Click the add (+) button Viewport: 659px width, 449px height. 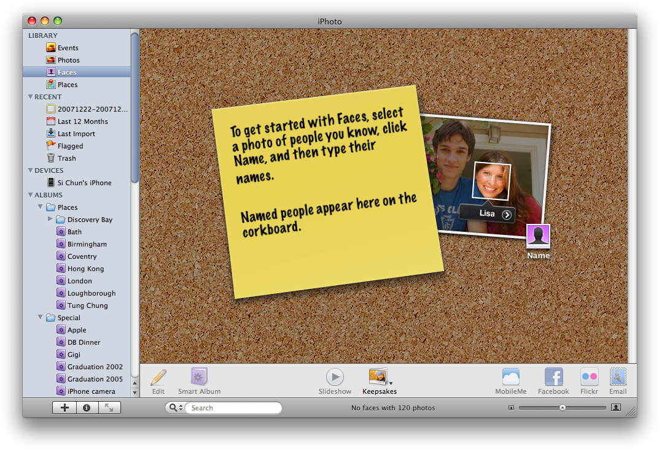(64, 407)
